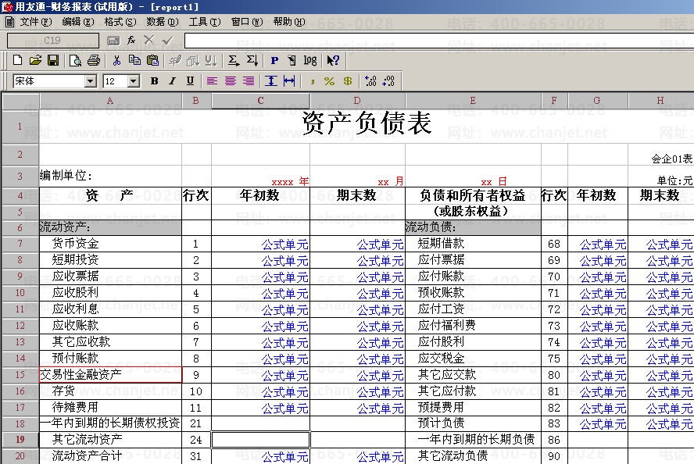Toggle Italic formatting
The width and height of the screenshot is (694, 464).
coord(172,81)
